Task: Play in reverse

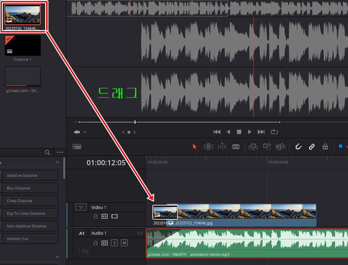Action: (x=229, y=132)
